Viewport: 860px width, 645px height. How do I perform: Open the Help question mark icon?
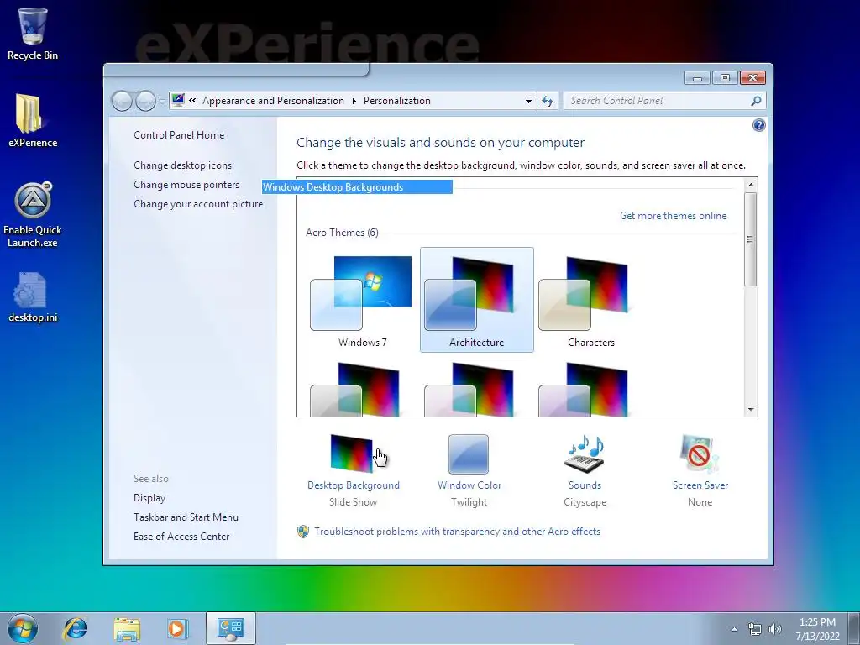click(x=758, y=126)
